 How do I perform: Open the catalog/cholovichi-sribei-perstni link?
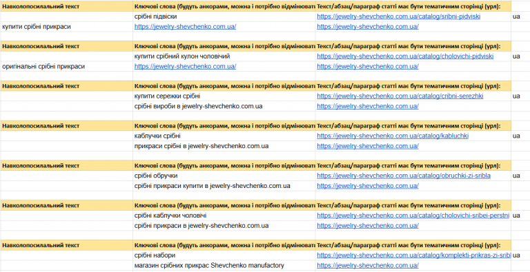[413, 216]
